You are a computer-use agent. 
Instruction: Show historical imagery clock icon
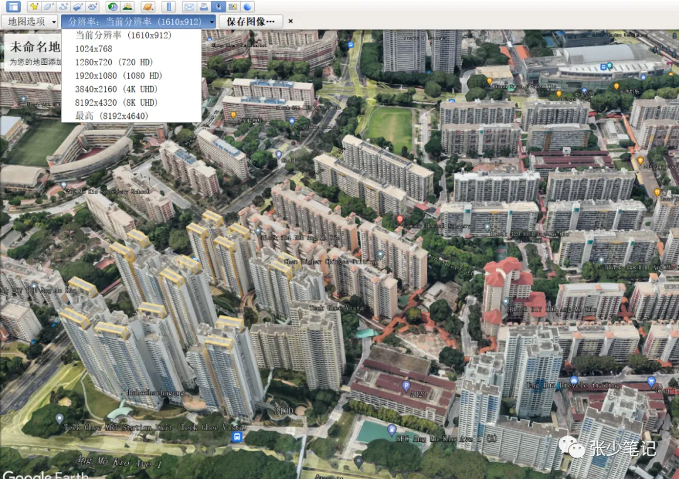click(x=113, y=6)
